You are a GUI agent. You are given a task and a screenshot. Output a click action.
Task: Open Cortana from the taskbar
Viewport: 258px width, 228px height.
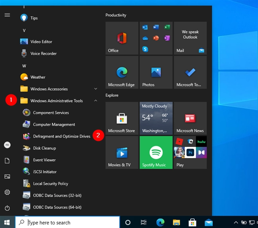128,222
